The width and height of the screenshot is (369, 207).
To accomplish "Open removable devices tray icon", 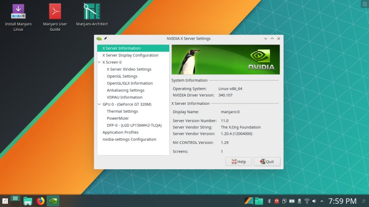I will 299,201.
